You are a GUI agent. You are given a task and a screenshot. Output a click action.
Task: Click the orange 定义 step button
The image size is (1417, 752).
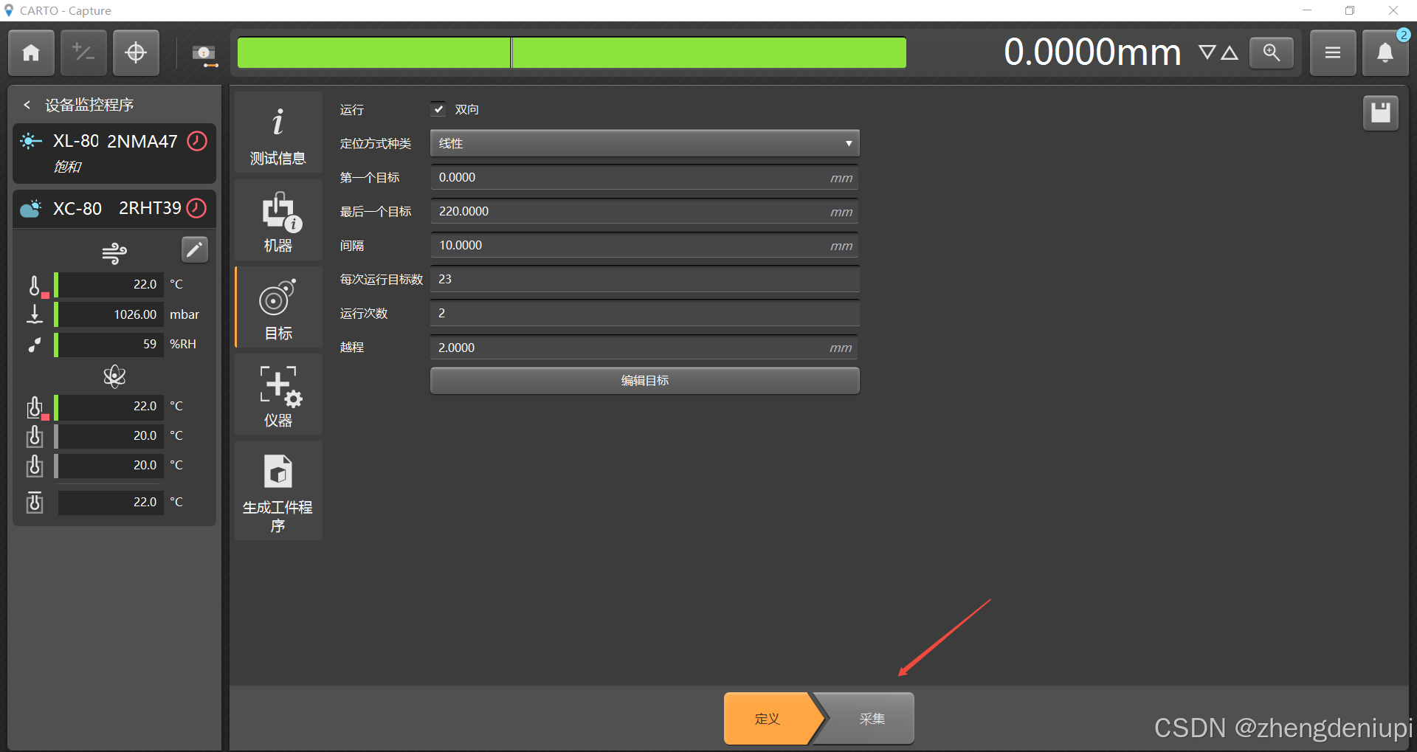pyautogui.click(x=770, y=718)
